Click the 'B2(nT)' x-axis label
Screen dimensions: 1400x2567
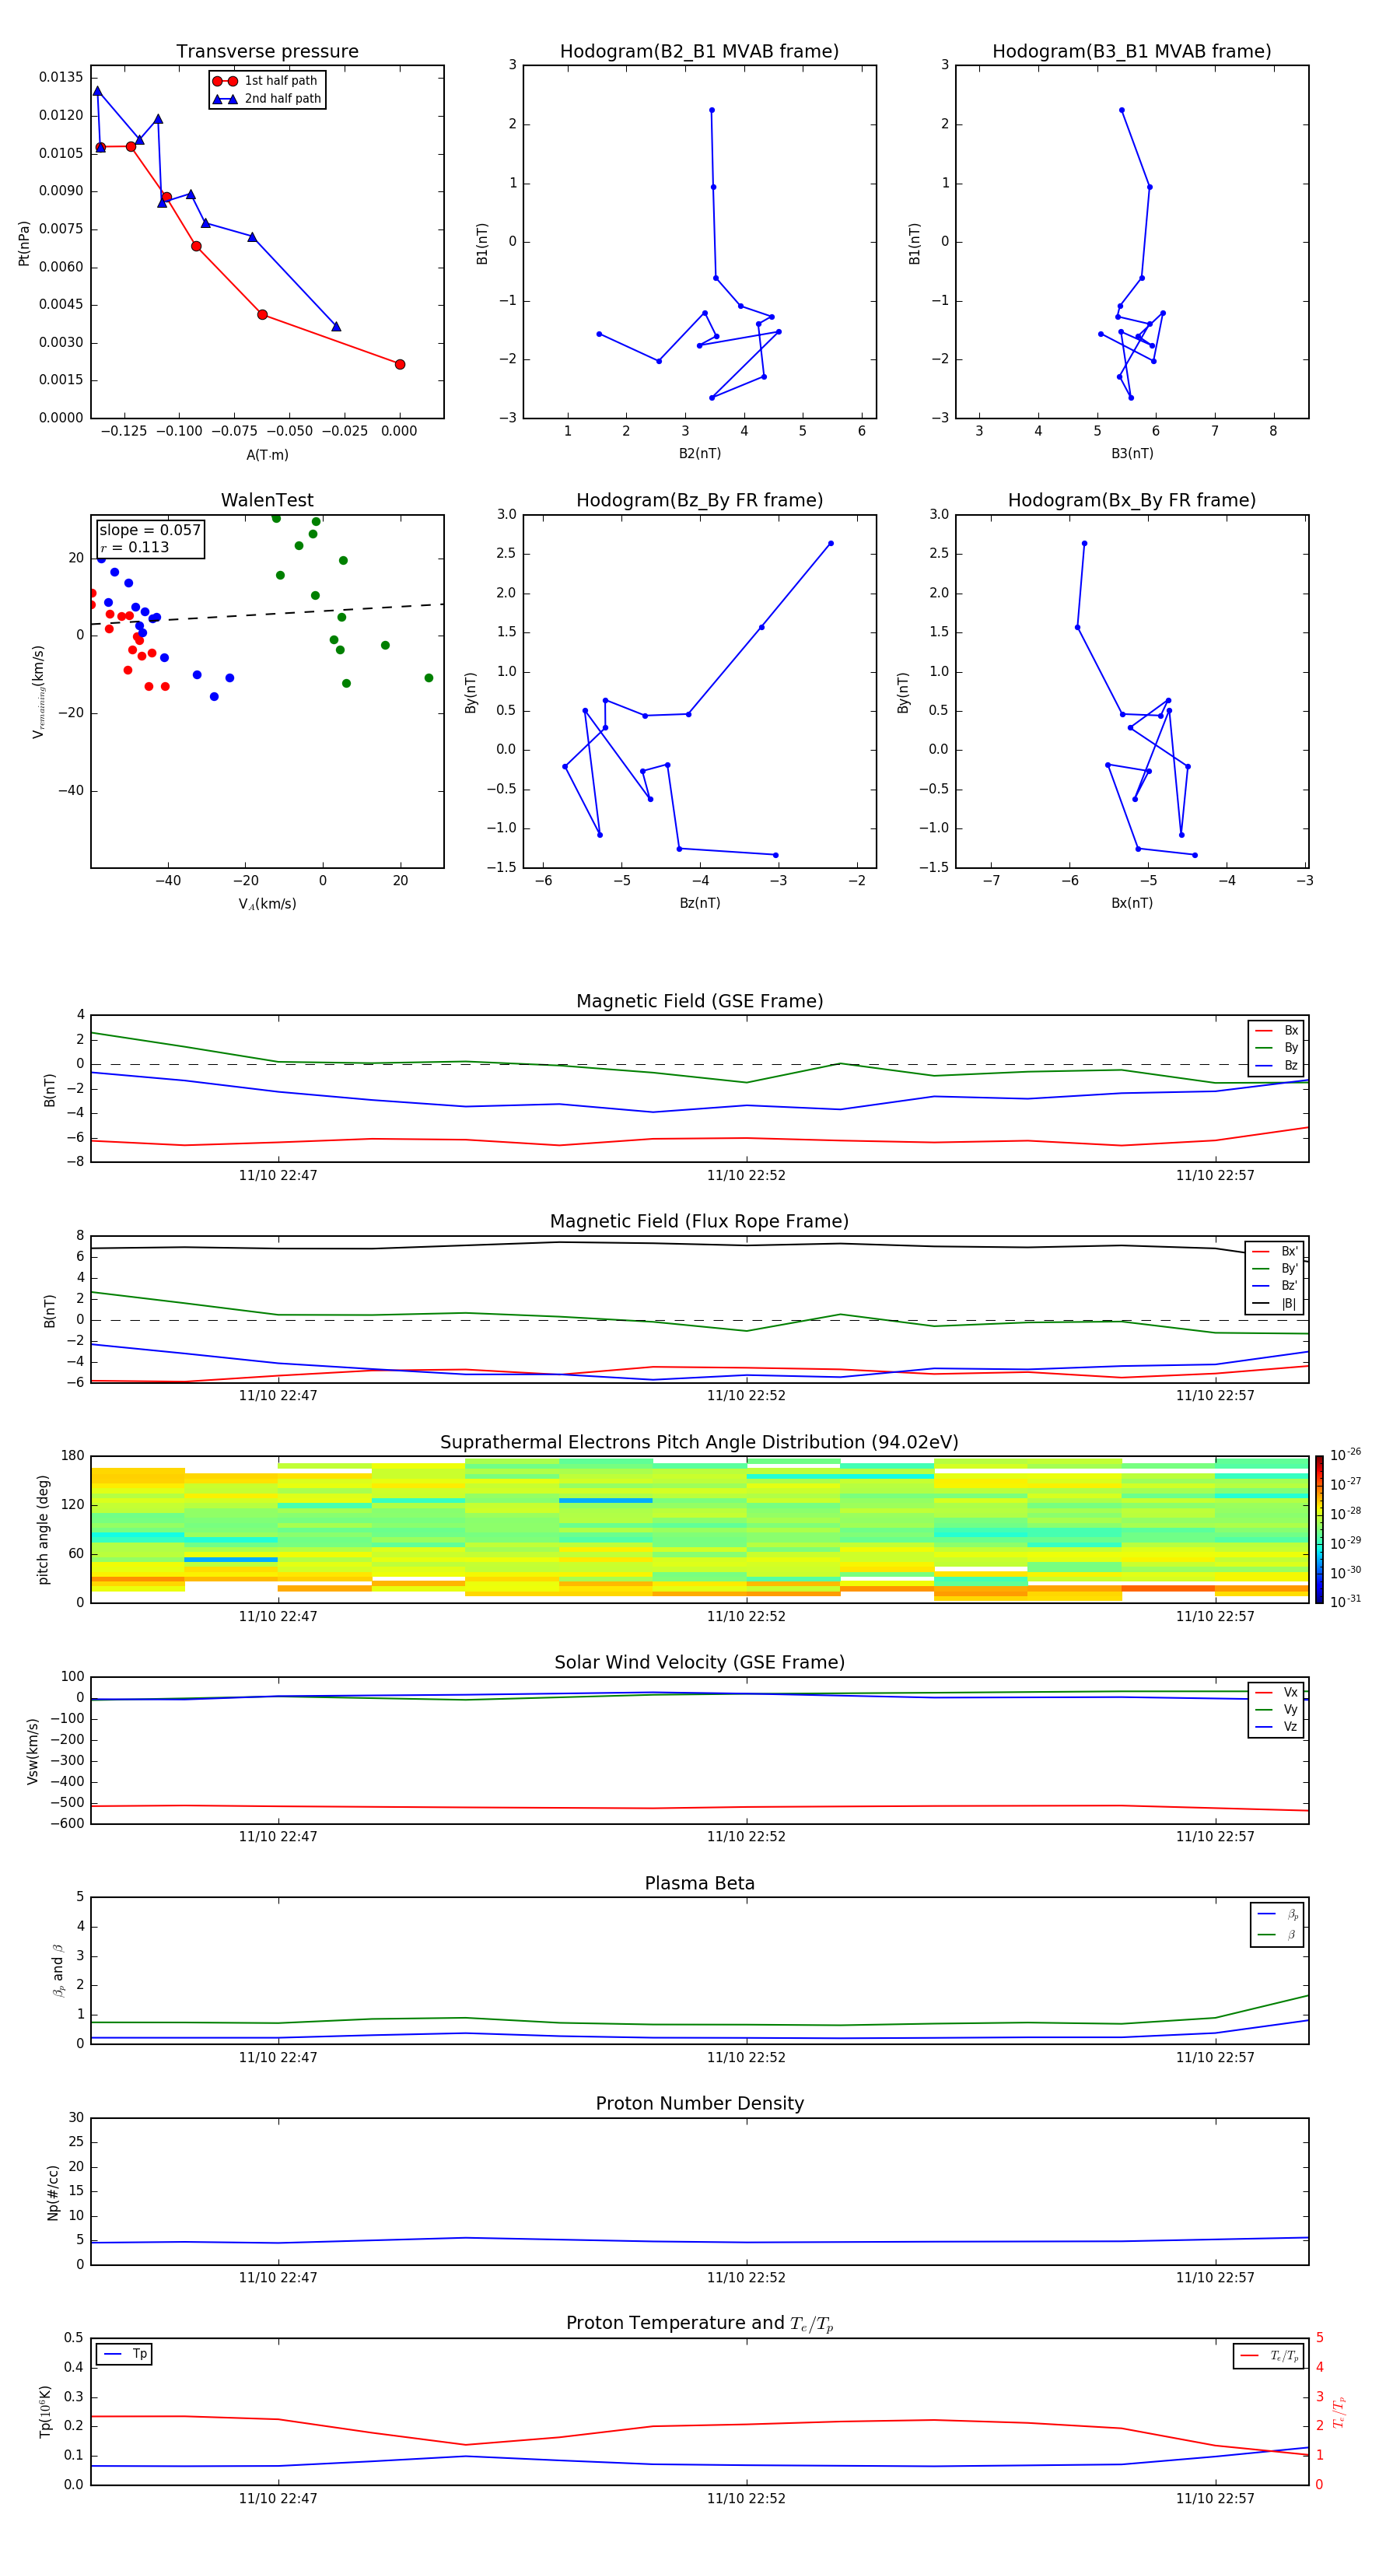699,454
